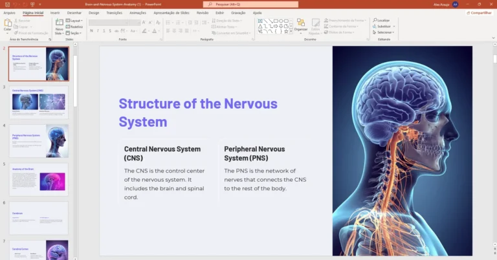
Task: Click the decrease indent icon
Action: click(190, 23)
